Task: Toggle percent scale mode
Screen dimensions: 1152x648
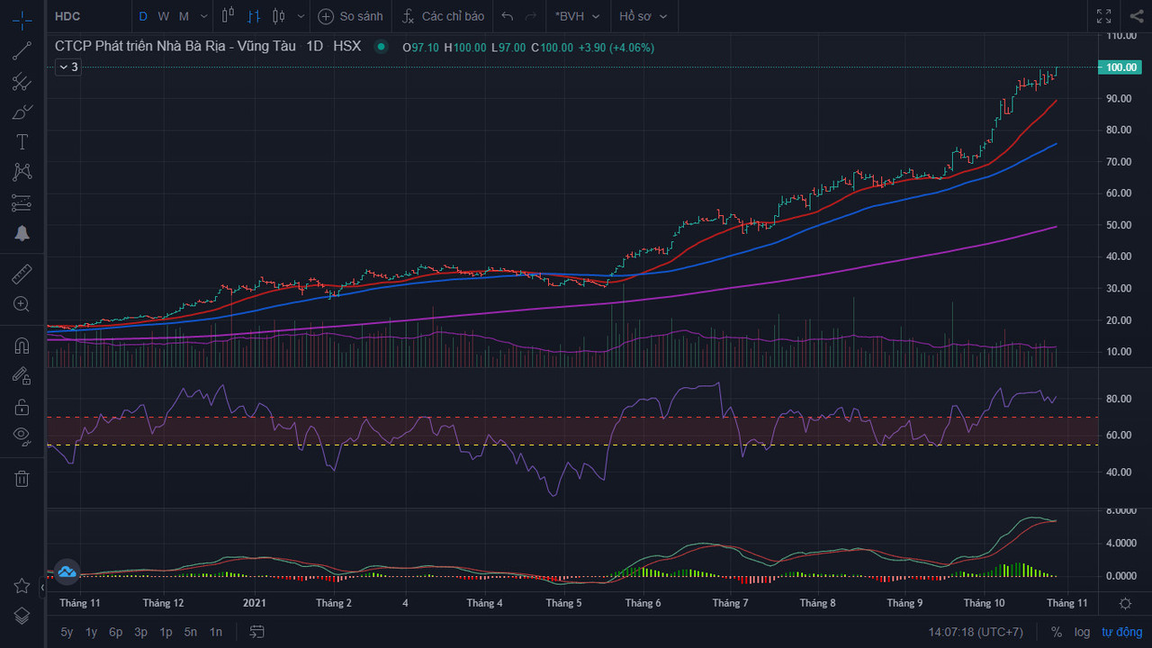Action: (x=1056, y=632)
